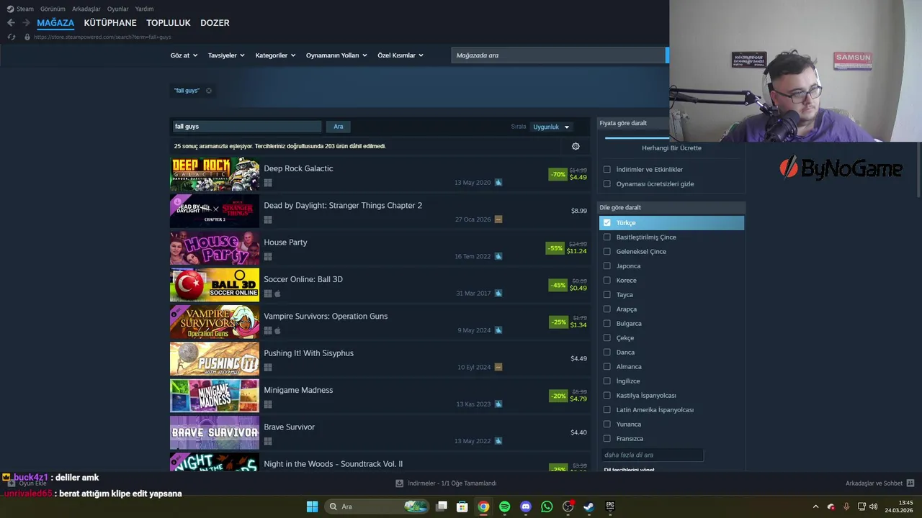Click Pushing It! With Sisyphus review icon

coord(498,367)
